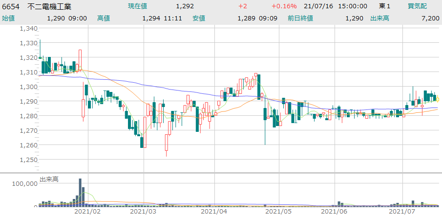442x216 pixels.
Task: Click the 安値 value 1,289
Action: click(x=247, y=18)
